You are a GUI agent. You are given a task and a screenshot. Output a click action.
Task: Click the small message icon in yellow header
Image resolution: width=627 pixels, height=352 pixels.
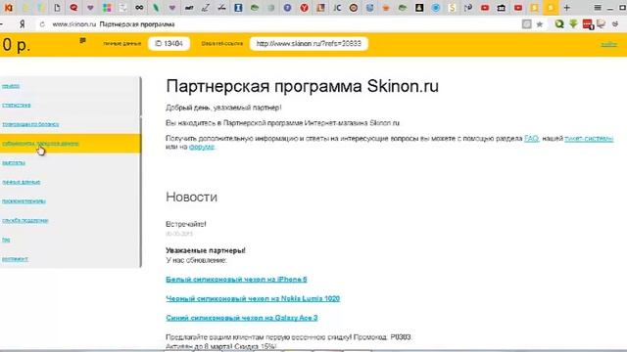point(82,40)
